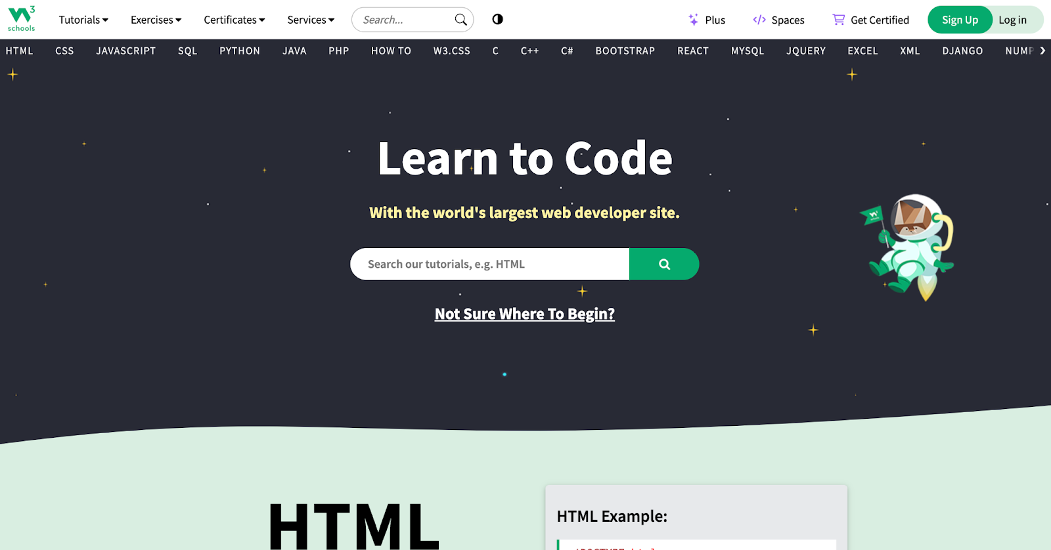
Task: Select XML in the language bar
Action: tap(910, 51)
